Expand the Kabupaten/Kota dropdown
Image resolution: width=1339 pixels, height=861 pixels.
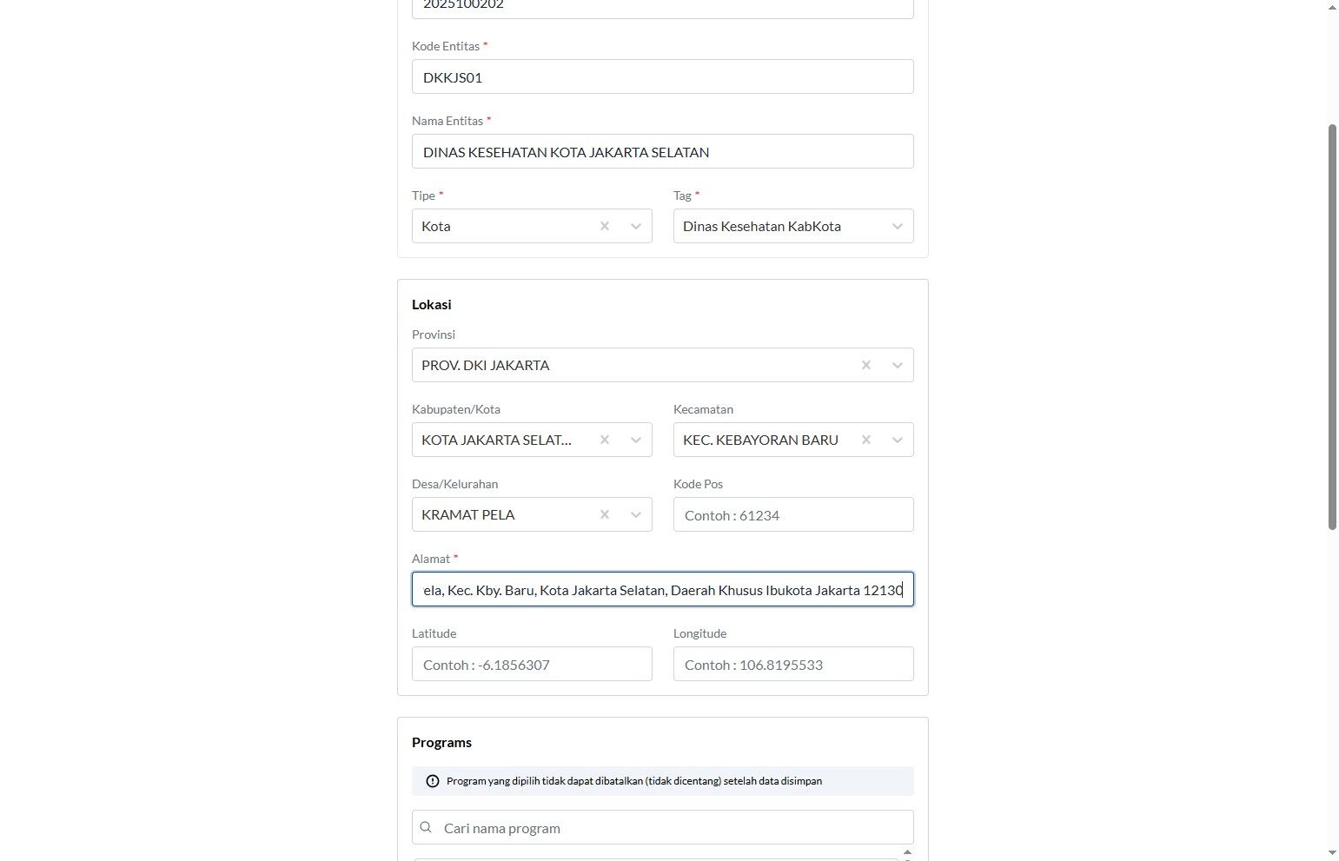tap(636, 440)
